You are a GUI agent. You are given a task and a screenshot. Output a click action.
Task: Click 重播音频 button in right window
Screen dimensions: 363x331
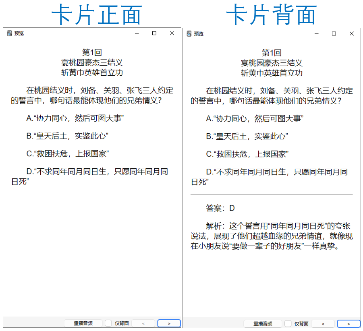[263, 324]
